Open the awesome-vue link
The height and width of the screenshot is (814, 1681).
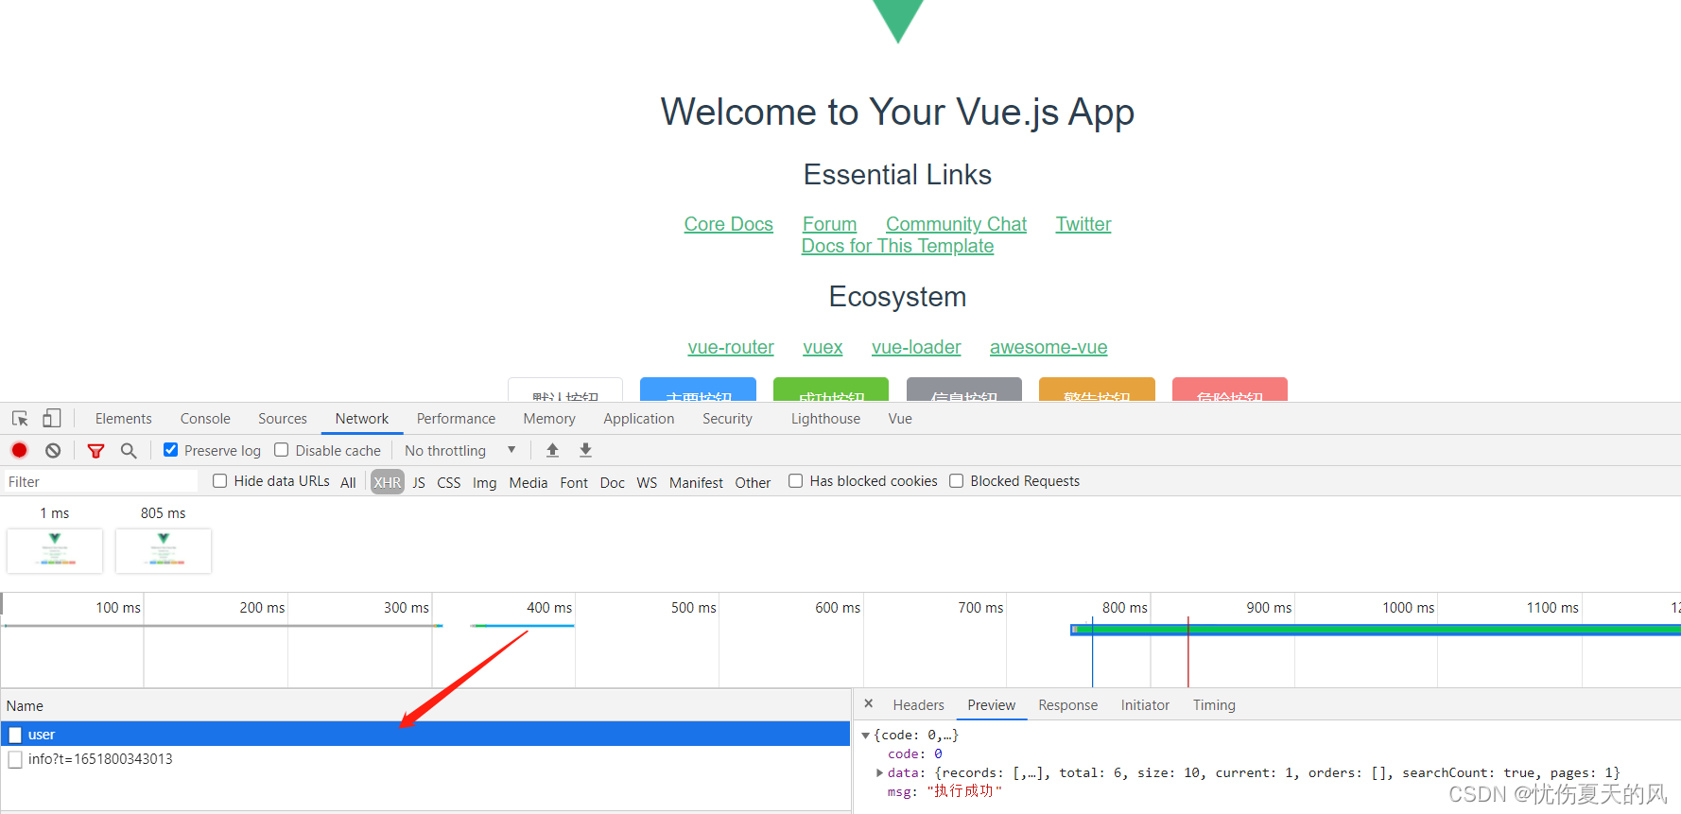point(1048,347)
